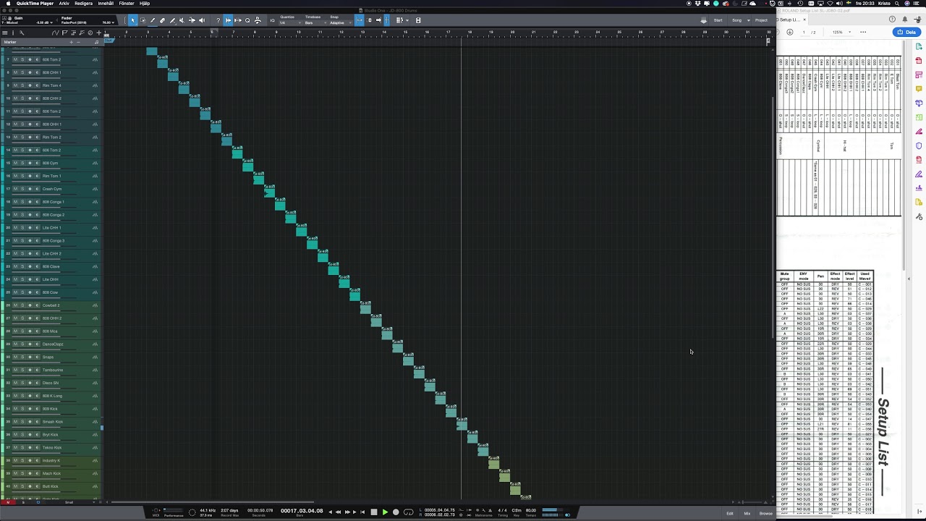926x521 pixels.
Task: Select the Mute tool in toolbar
Action: pyautogui.click(x=182, y=20)
